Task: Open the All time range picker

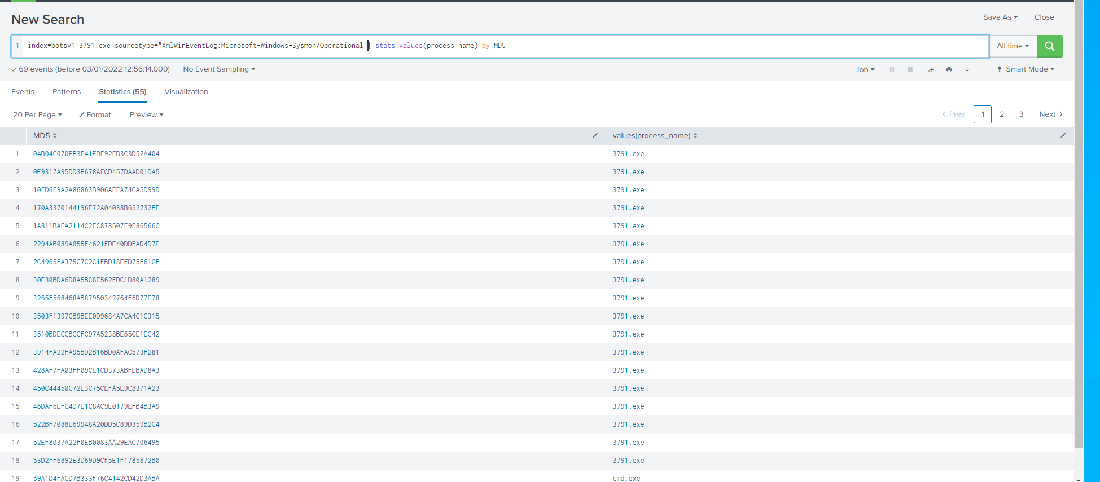Action: [1013, 46]
